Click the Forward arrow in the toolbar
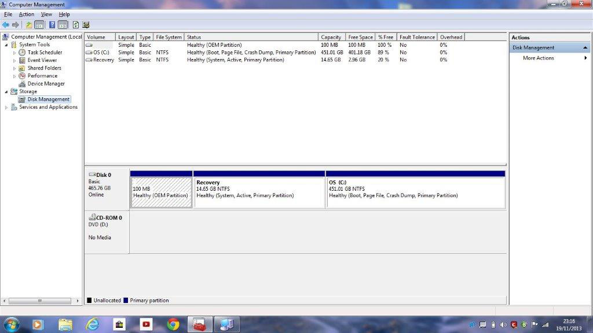This screenshot has height=333, width=593. (16, 25)
